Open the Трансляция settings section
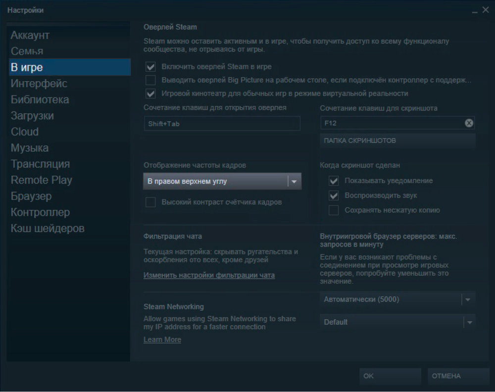 tap(69, 164)
